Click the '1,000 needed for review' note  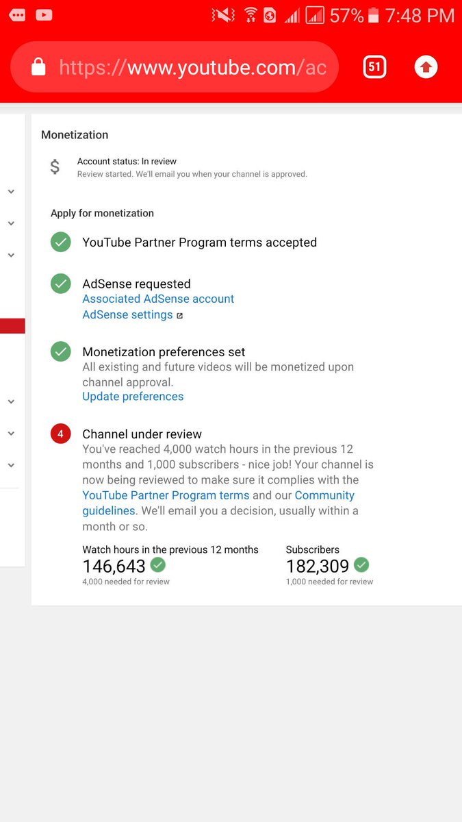pyautogui.click(x=329, y=582)
